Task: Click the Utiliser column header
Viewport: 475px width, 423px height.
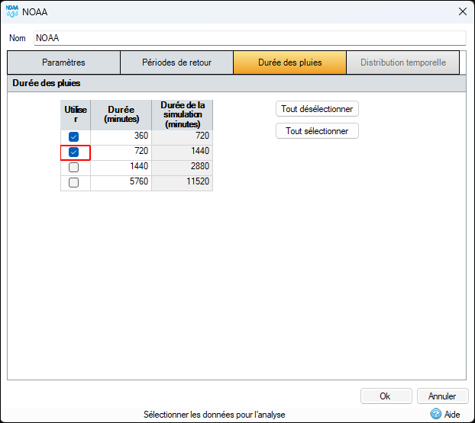Action: click(76, 115)
